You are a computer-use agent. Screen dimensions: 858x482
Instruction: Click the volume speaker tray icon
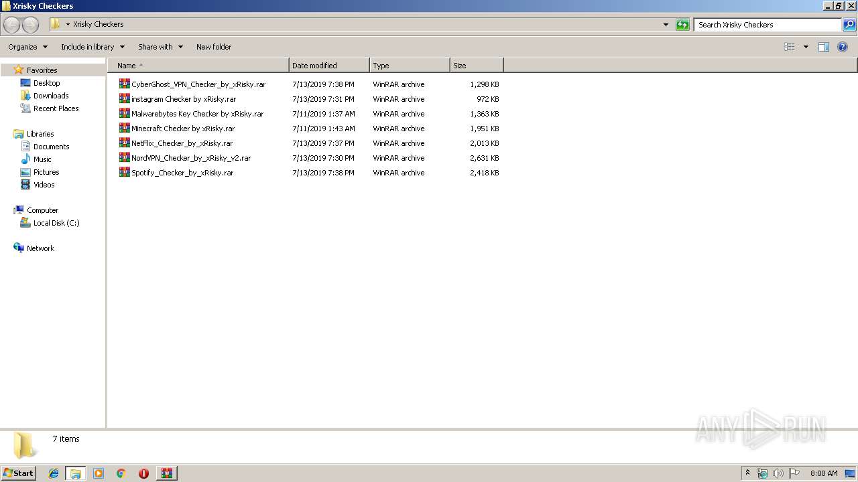click(778, 473)
